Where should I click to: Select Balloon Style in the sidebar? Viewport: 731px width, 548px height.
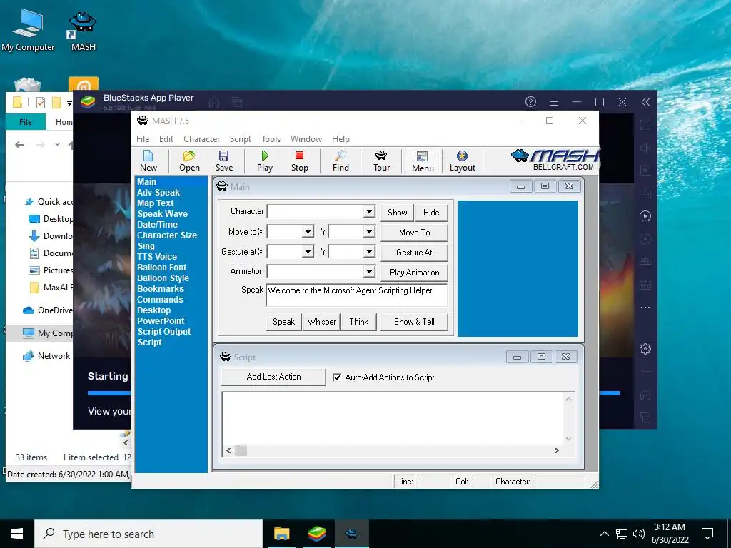click(163, 278)
